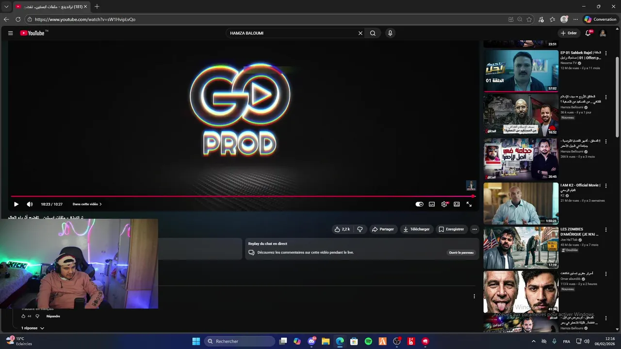Screen dimensions: 621x349
Task: Click the Créer create button
Action: coord(569,33)
